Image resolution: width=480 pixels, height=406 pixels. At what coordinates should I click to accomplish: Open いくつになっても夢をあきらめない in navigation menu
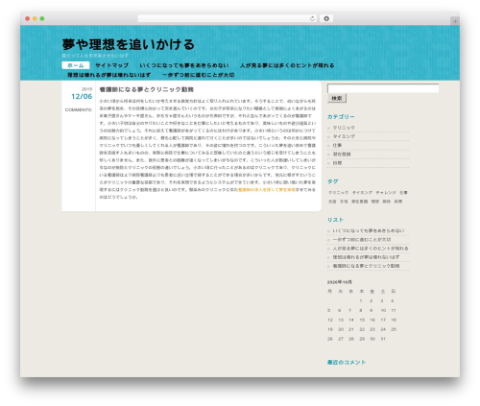184,65
